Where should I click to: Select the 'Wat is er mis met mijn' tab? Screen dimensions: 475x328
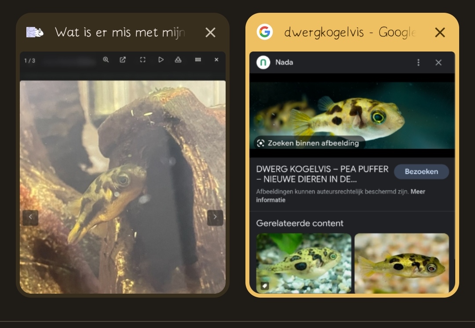[x=120, y=32]
